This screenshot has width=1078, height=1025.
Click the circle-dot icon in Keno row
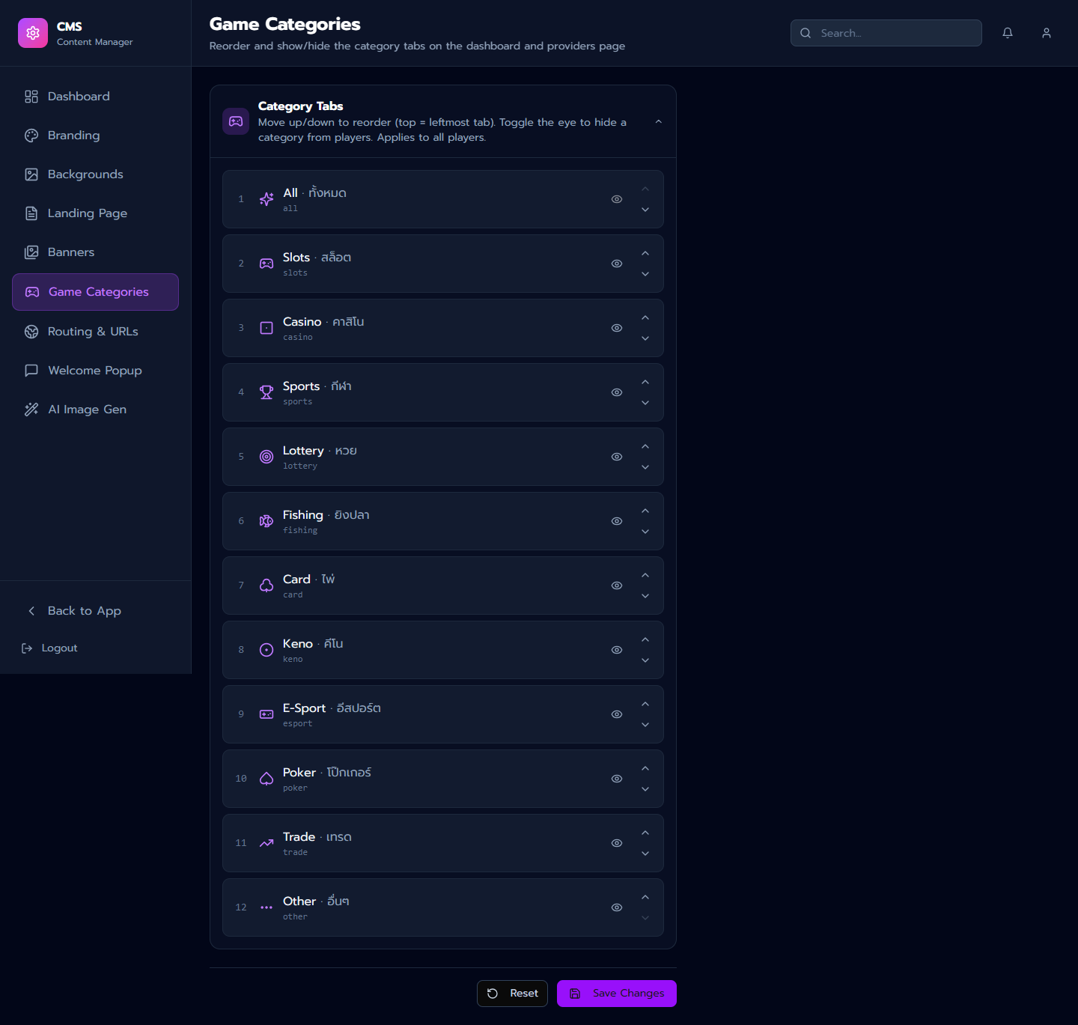[267, 650]
